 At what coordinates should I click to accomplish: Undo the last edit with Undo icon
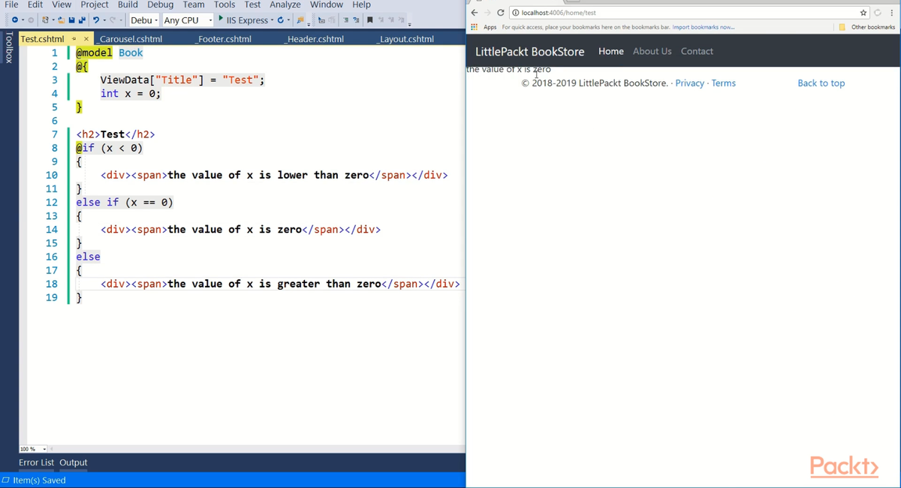coord(96,20)
